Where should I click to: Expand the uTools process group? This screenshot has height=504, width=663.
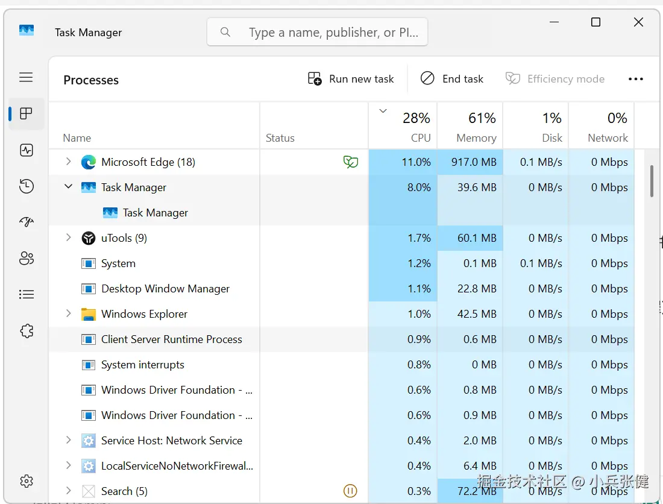68,238
